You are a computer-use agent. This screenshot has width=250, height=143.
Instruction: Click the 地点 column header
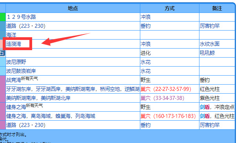coord(73,8)
